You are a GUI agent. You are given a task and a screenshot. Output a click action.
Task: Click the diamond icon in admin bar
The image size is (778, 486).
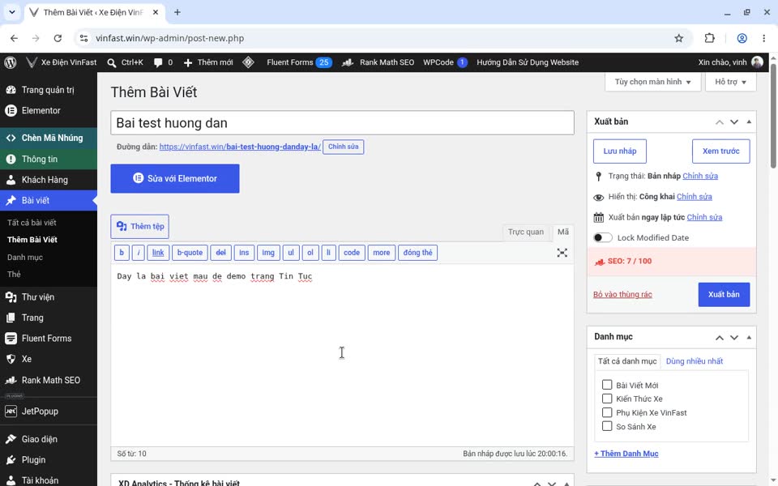pyautogui.click(x=249, y=62)
